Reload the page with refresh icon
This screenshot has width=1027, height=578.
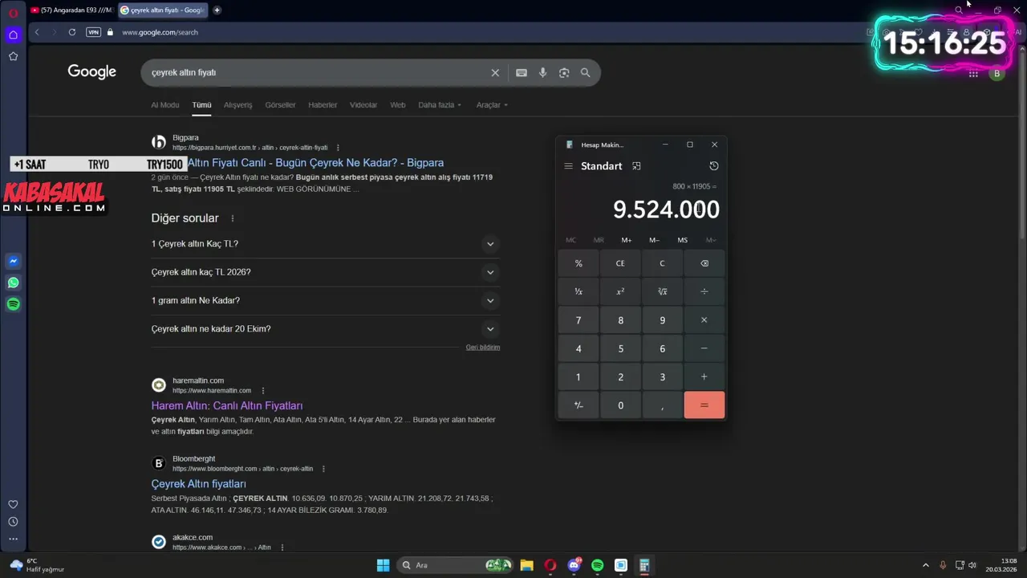pyautogui.click(x=72, y=32)
